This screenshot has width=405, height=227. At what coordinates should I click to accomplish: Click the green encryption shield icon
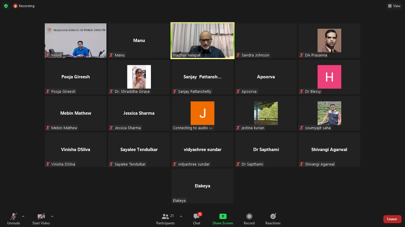6,6
